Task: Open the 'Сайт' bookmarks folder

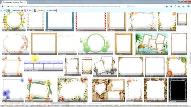Action: 40,11
